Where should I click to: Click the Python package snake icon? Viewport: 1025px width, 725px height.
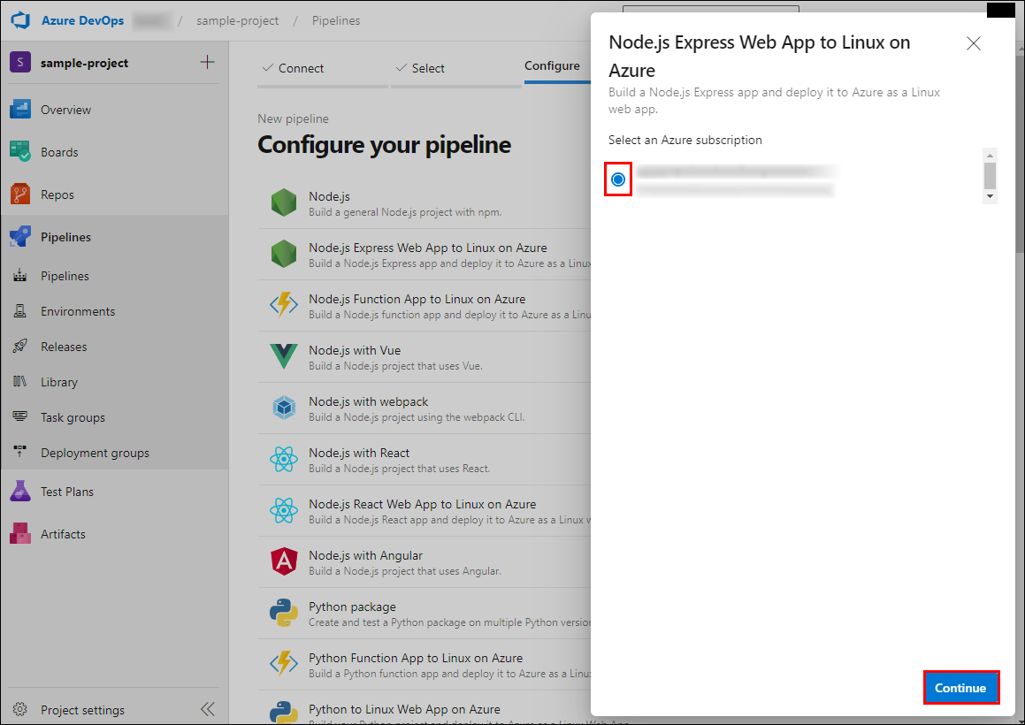click(284, 614)
